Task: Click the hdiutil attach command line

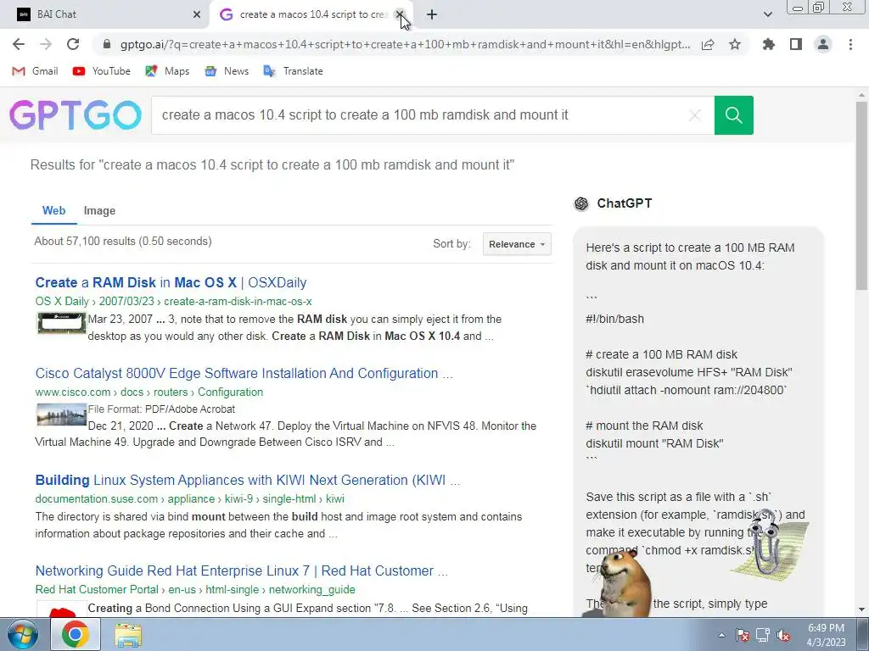Action: 686,390
